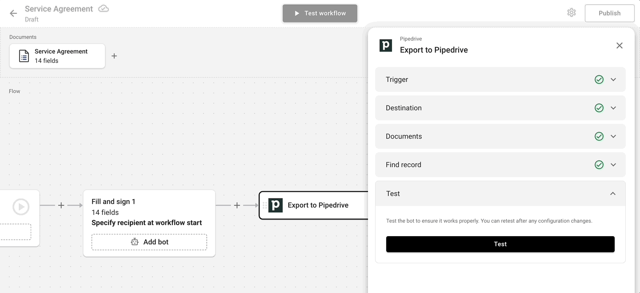
Task: Click Add bot in Fill and sign 1
Action: (149, 242)
